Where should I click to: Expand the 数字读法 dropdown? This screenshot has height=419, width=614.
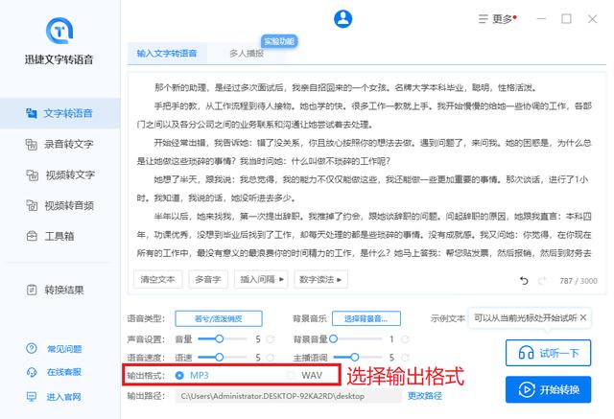(320, 279)
